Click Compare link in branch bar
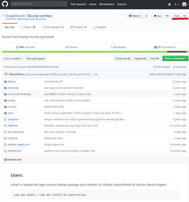Screen dimensions: 189x202 [180, 67]
